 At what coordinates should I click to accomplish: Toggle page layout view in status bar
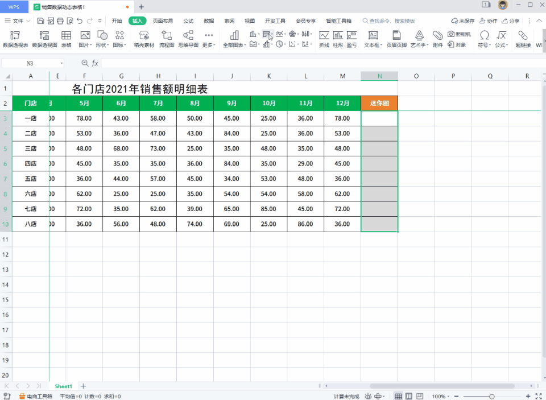[x=409, y=396]
